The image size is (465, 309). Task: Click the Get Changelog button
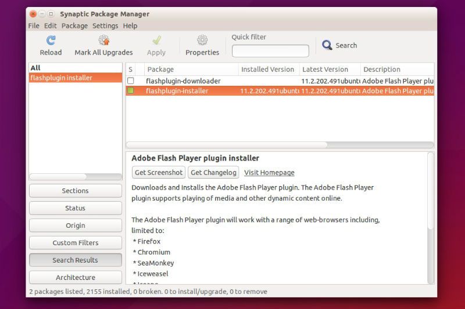point(213,172)
